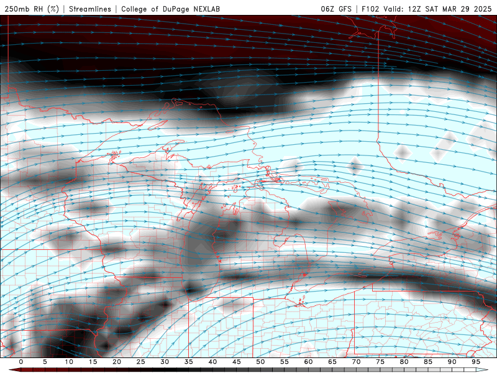Select the "06Z GFS" model run label
The image size is (497, 373).
tap(336, 9)
